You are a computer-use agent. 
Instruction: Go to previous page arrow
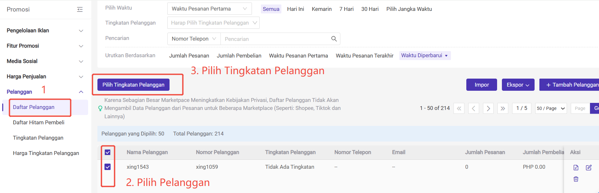[x=473, y=108]
